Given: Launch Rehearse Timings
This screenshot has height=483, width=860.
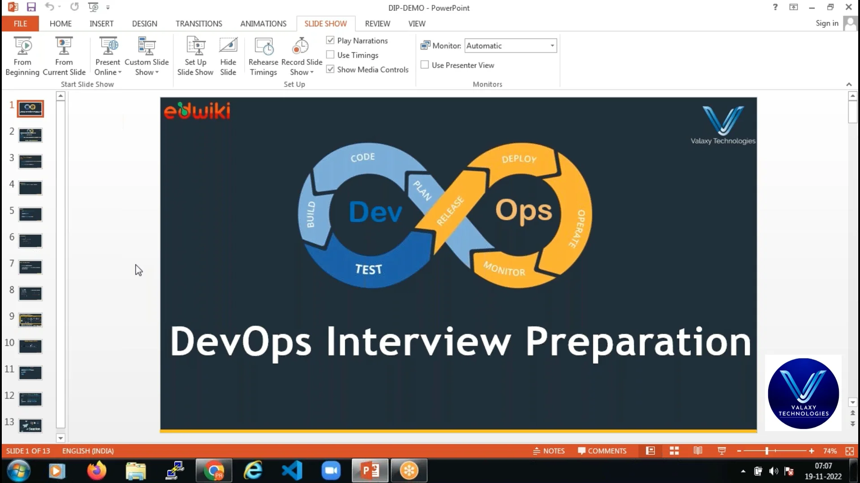Looking at the screenshot, I should pyautogui.click(x=263, y=56).
